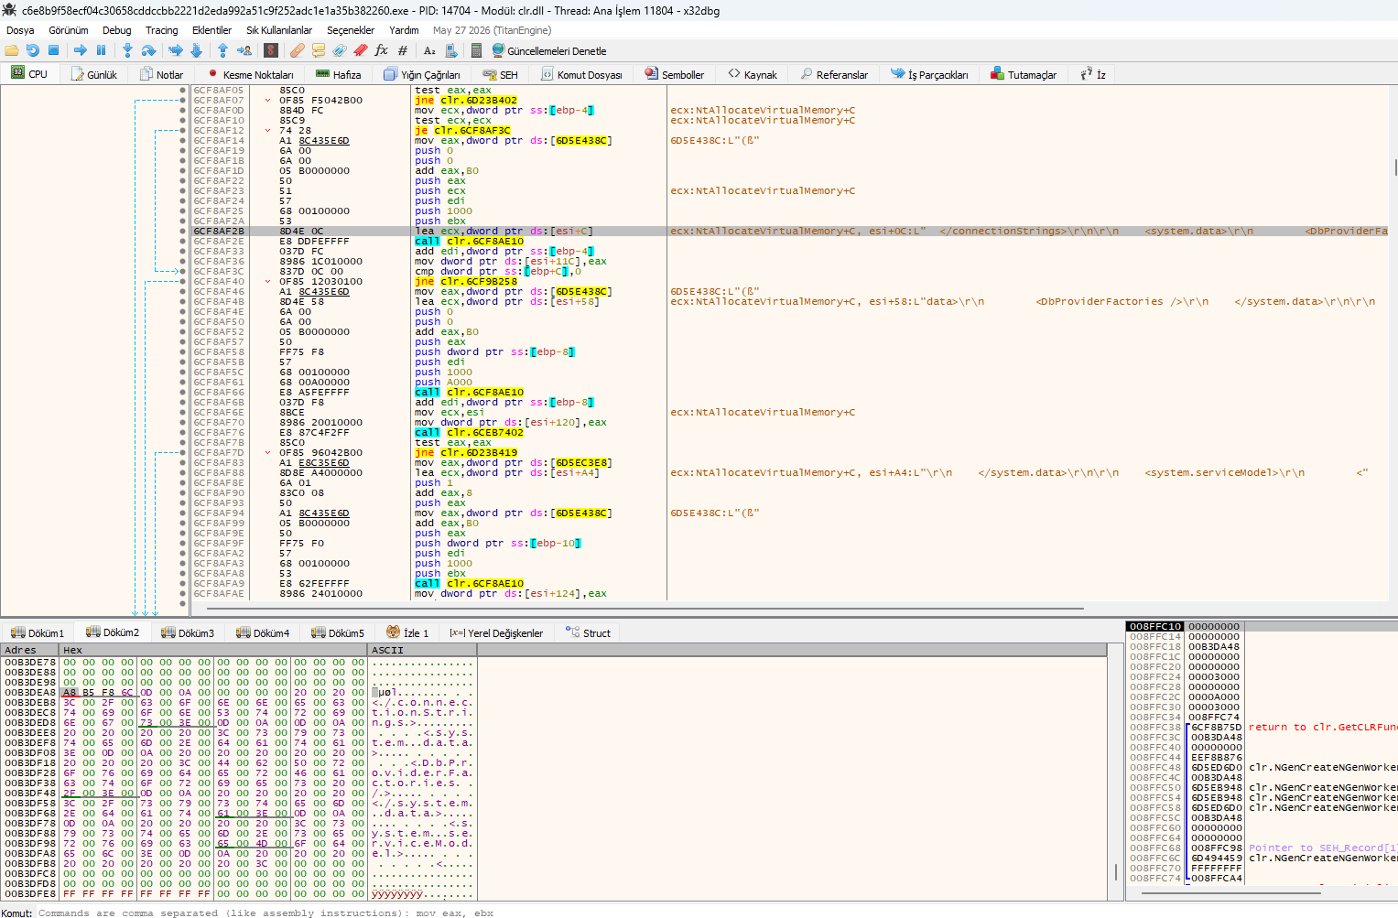The height and width of the screenshot is (918, 1398).
Task: Toggle breakpoint dot at address 6CF8AFA9
Action: coord(183,584)
